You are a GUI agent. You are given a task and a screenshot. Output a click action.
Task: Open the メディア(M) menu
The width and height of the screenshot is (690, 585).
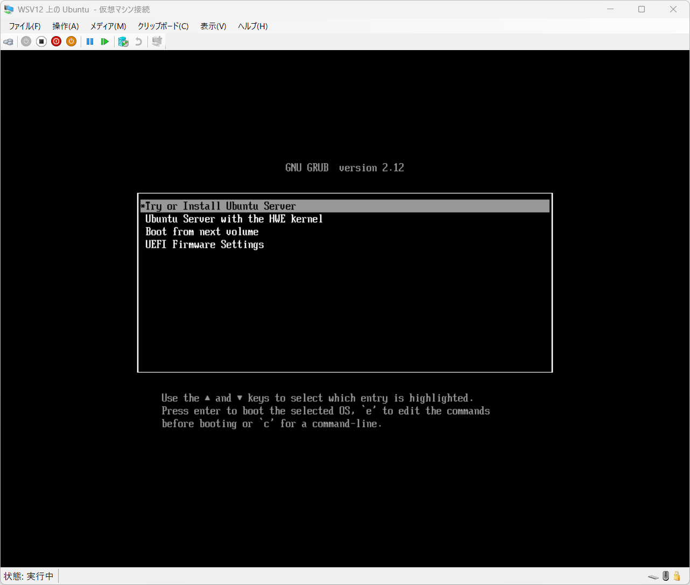(108, 26)
